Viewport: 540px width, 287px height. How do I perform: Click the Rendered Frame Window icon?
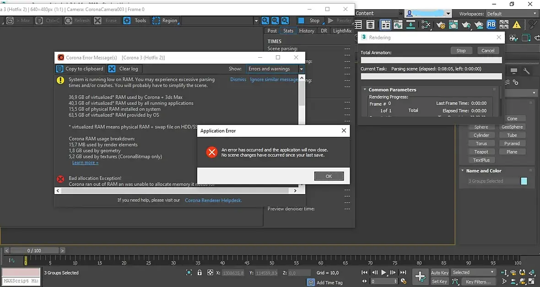[454, 25]
